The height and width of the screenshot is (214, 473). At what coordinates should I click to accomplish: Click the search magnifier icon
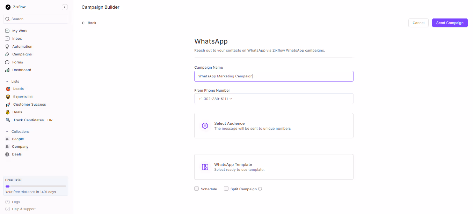point(7,19)
